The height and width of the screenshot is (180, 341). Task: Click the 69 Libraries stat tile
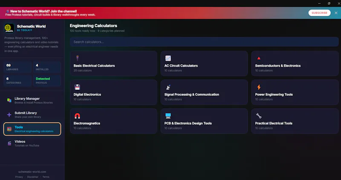coord(17,67)
